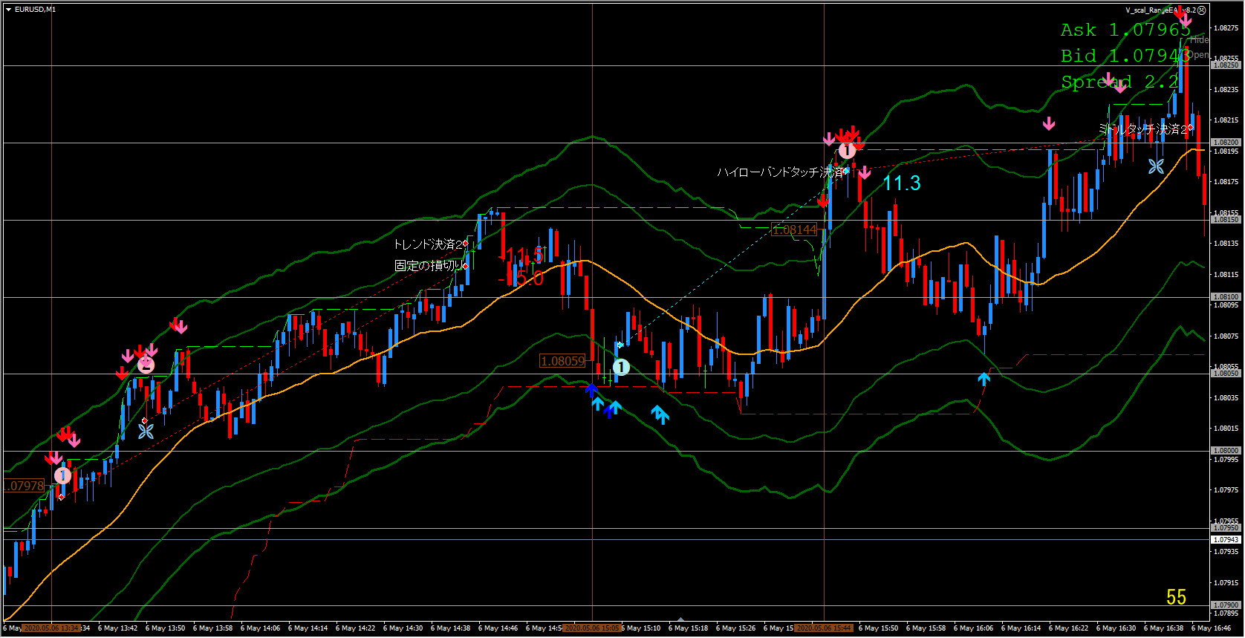Click the 2020.05.06 13:34 date marker

[51, 628]
